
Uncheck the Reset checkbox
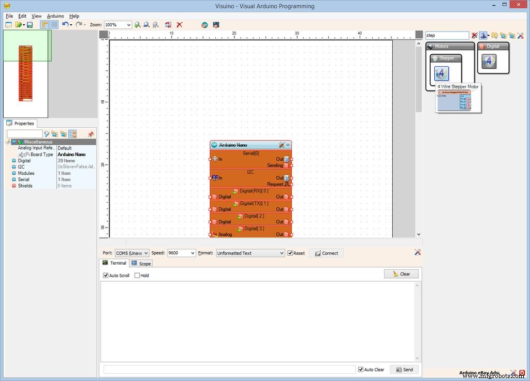290,253
